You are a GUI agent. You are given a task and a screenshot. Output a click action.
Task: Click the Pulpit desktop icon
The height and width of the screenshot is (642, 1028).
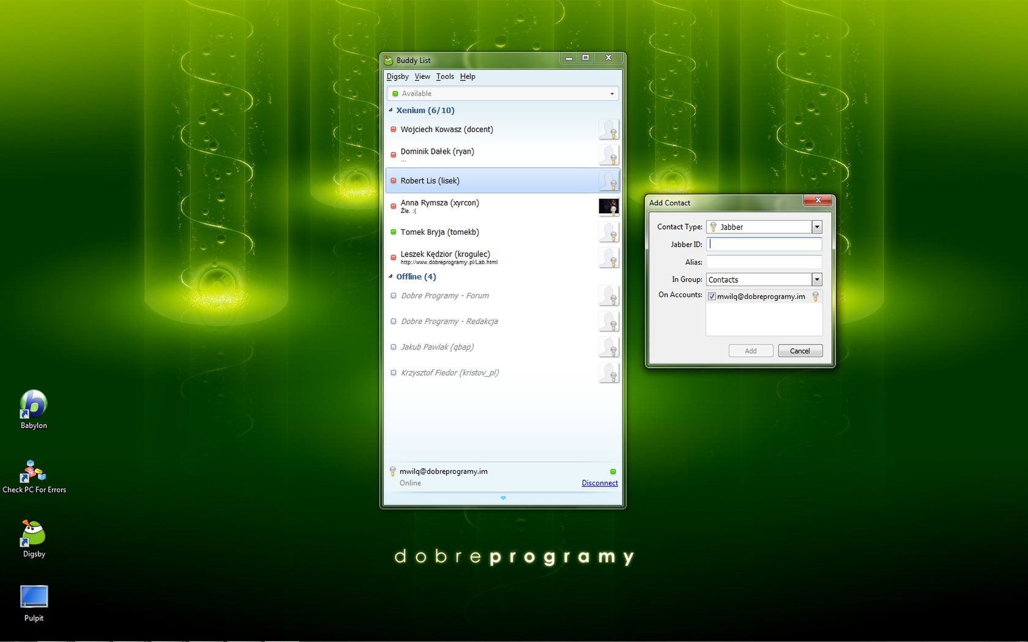pyautogui.click(x=34, y=603)
